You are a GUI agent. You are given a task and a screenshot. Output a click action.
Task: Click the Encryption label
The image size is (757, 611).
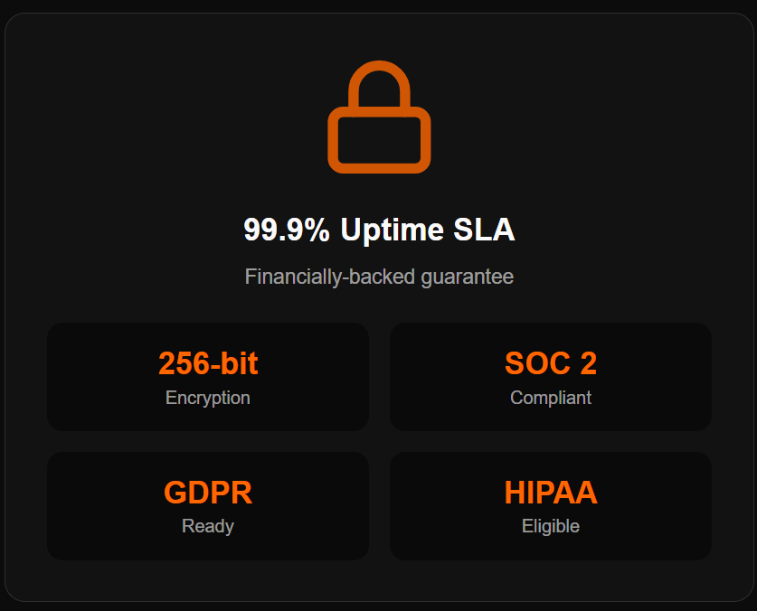coord(208,398)
